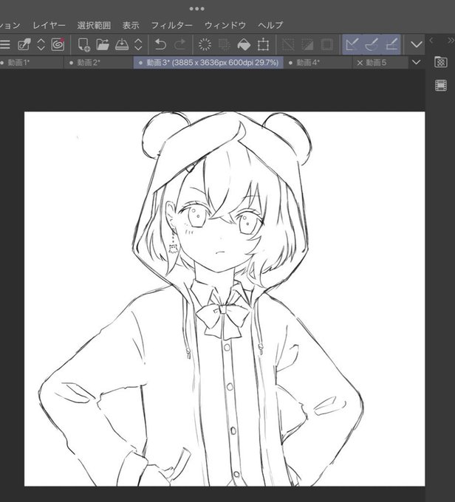Click on the drawing canvas character sketch
The width and height of the screenshot is (455, 502).
(225, 299)
